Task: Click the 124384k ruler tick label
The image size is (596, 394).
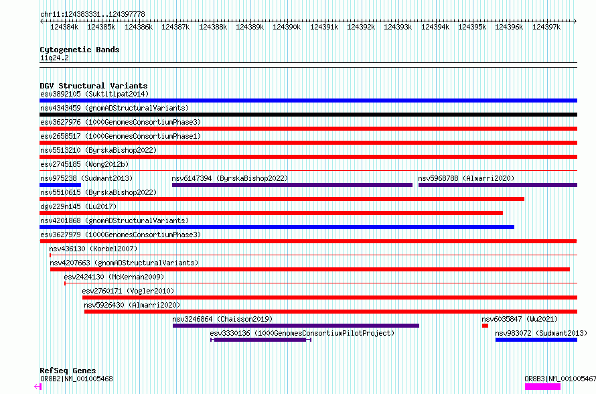Action: 64,27
